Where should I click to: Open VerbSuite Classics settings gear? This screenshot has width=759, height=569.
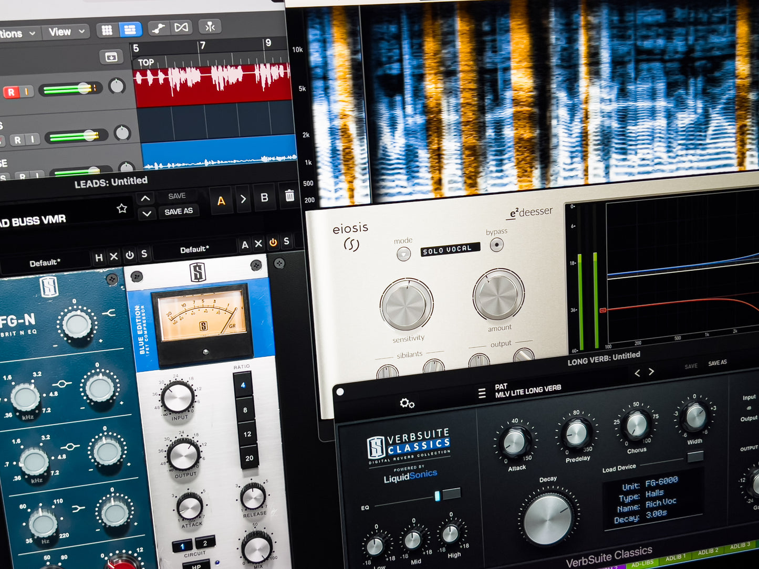coord(407,403)
